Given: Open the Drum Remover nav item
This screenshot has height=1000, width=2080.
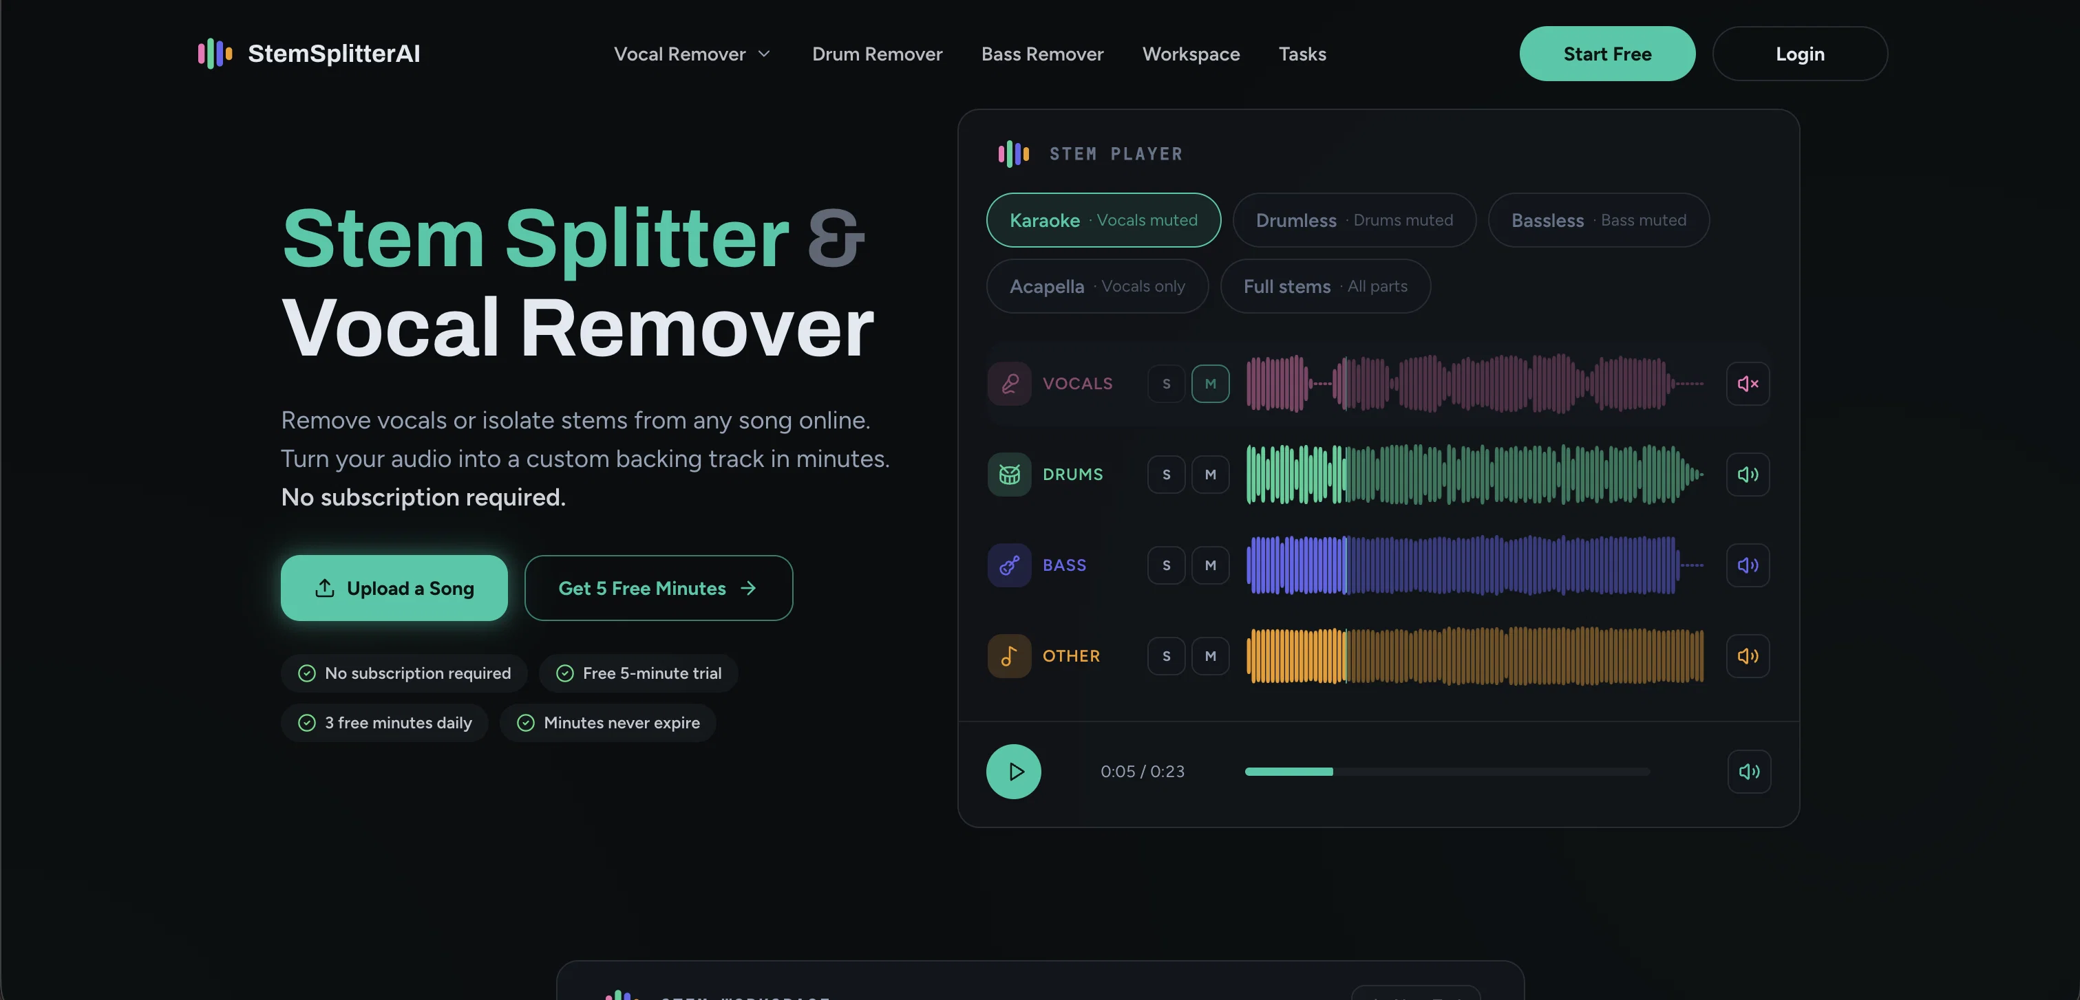Looking at the screenshot, I should tap(877, 54).
